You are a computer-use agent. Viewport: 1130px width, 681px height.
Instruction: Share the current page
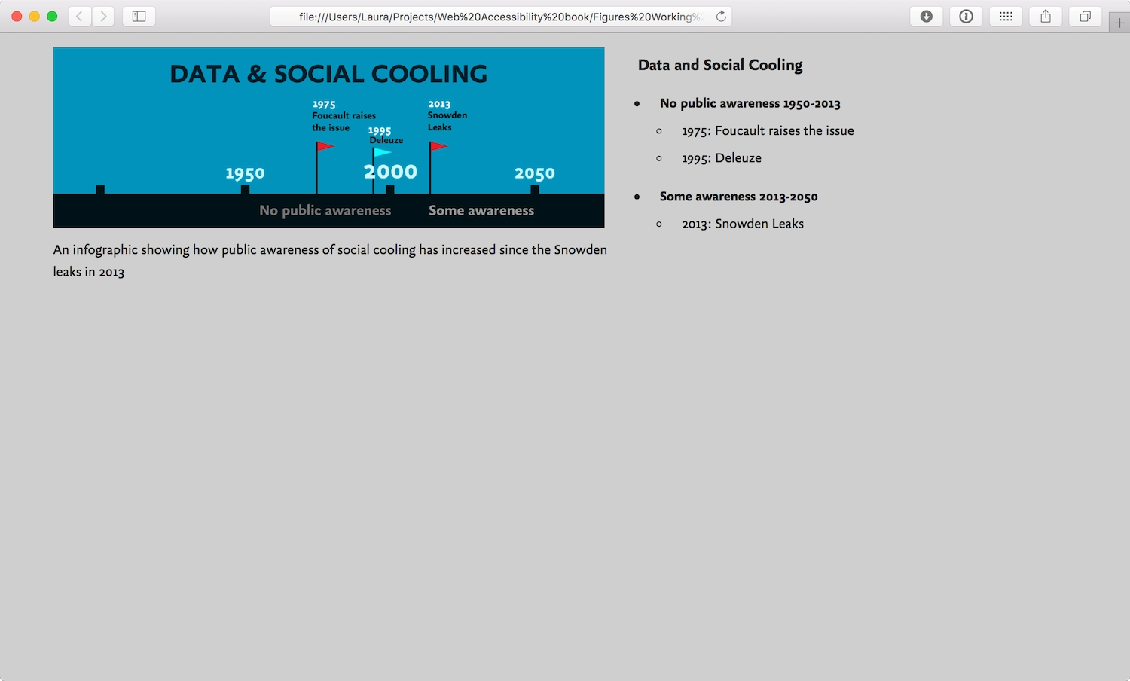(x=1045, y=15)
